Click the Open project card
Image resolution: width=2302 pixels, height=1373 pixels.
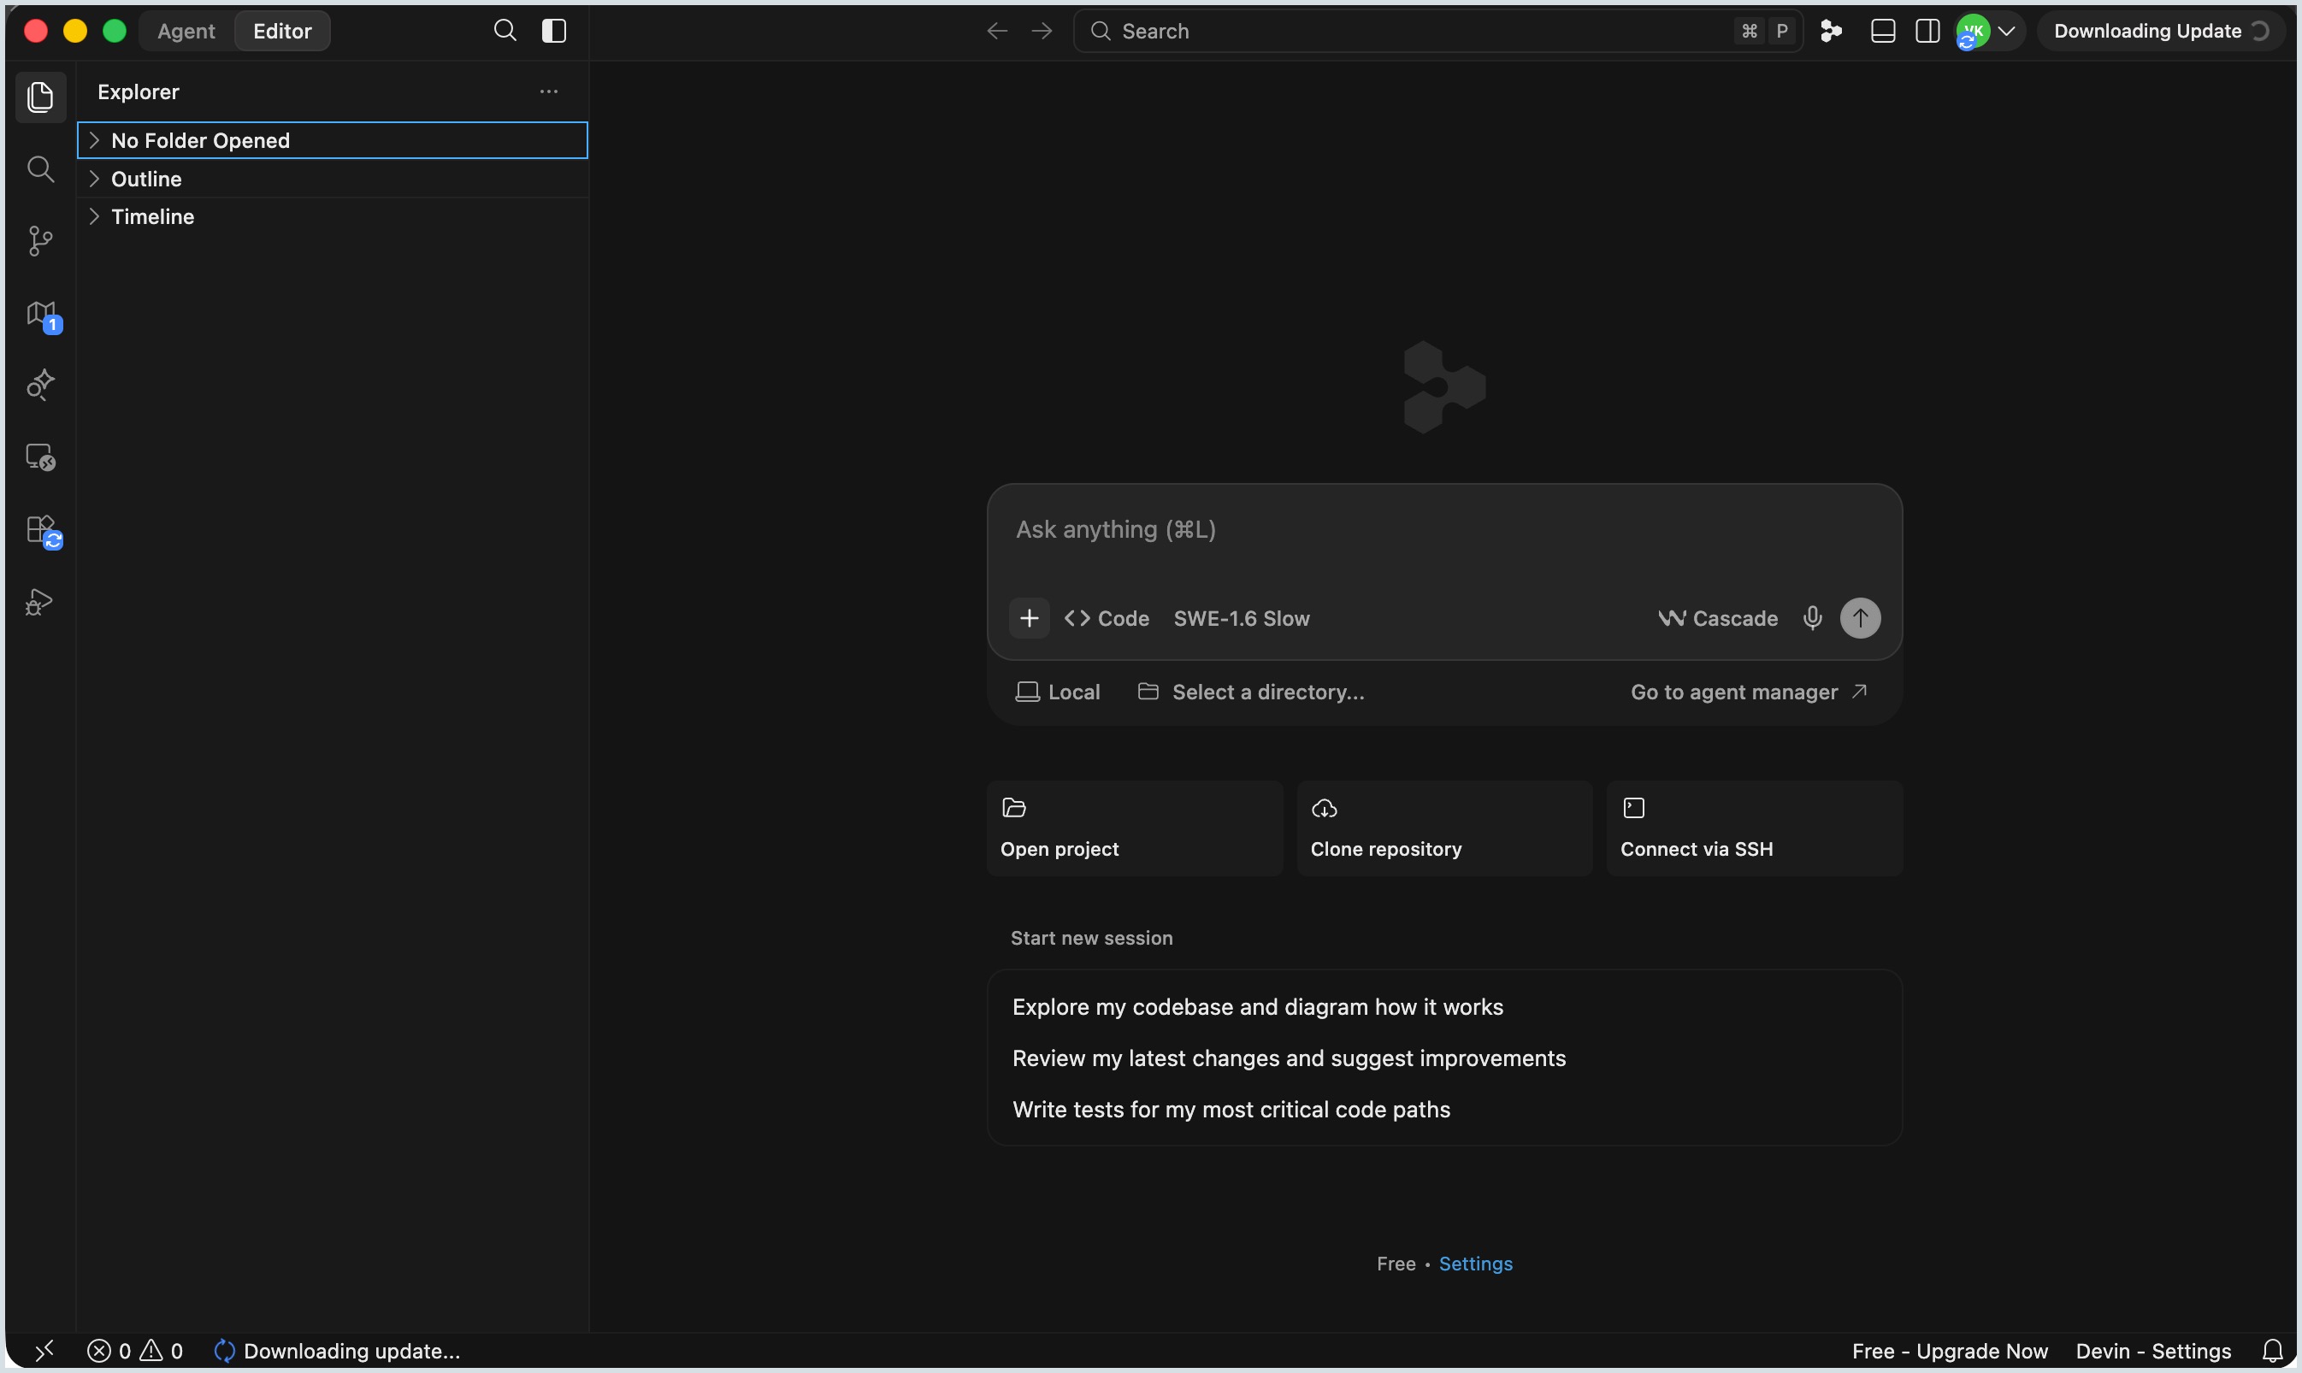[1135, 828]
